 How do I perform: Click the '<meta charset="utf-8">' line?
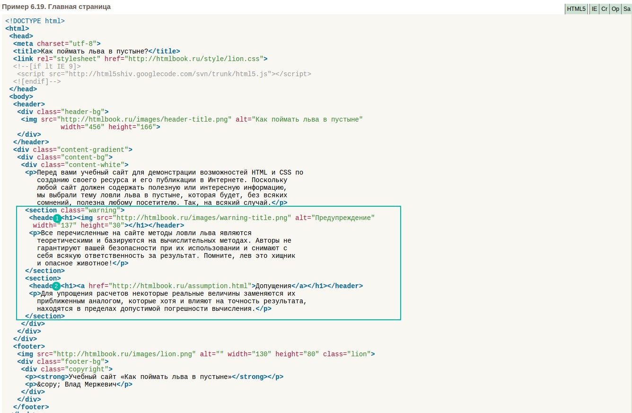57,44
